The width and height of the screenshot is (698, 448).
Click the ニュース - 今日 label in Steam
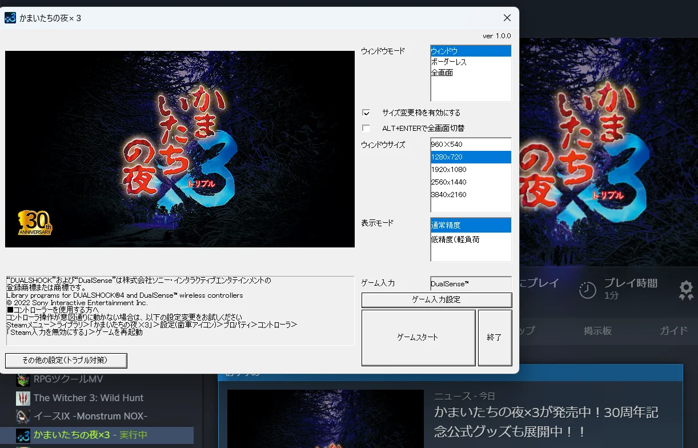click(464, 396)
